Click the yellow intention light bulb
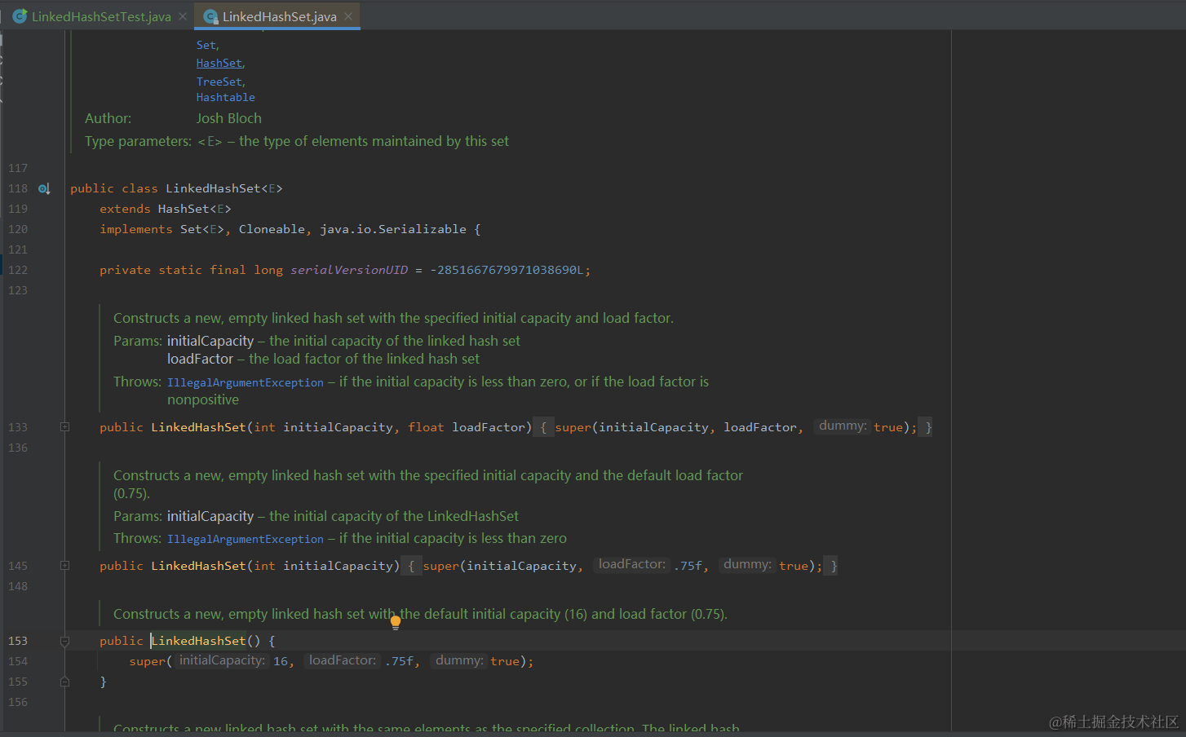The image size is (1186, 737). [x=396, y=623]
